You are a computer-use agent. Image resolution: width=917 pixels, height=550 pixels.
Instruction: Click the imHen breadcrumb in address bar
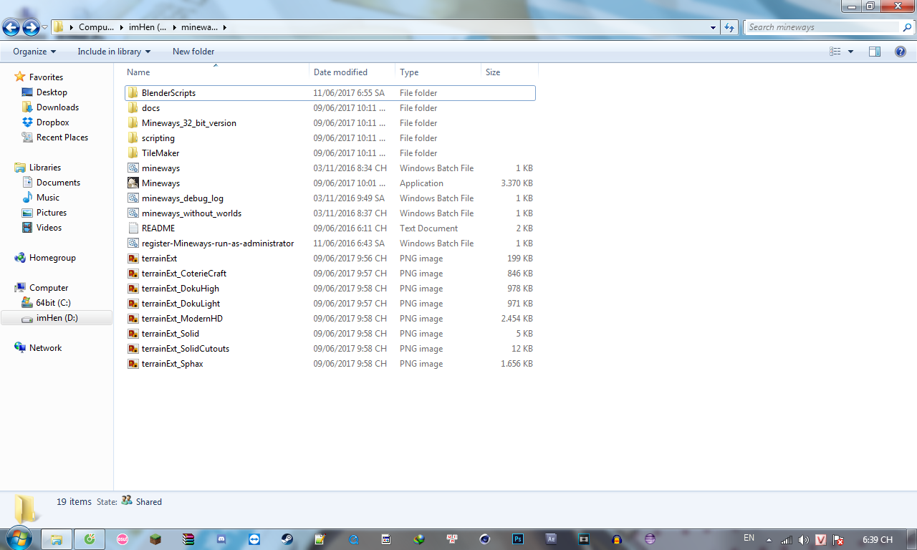pyautogui.click(x=147, y=27)
